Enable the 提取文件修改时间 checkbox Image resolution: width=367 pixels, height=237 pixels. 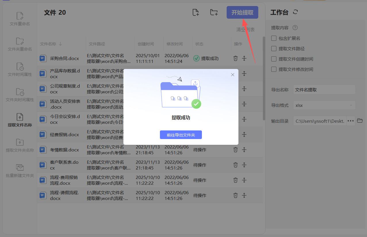tap(274, 69)
